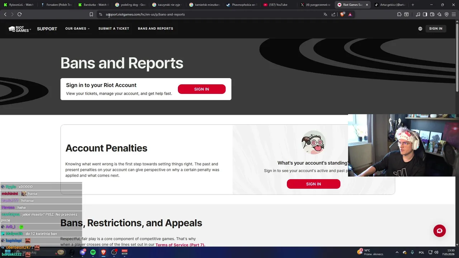
Task: Click Sign In under Riot Account
Action: pos(202,89)
